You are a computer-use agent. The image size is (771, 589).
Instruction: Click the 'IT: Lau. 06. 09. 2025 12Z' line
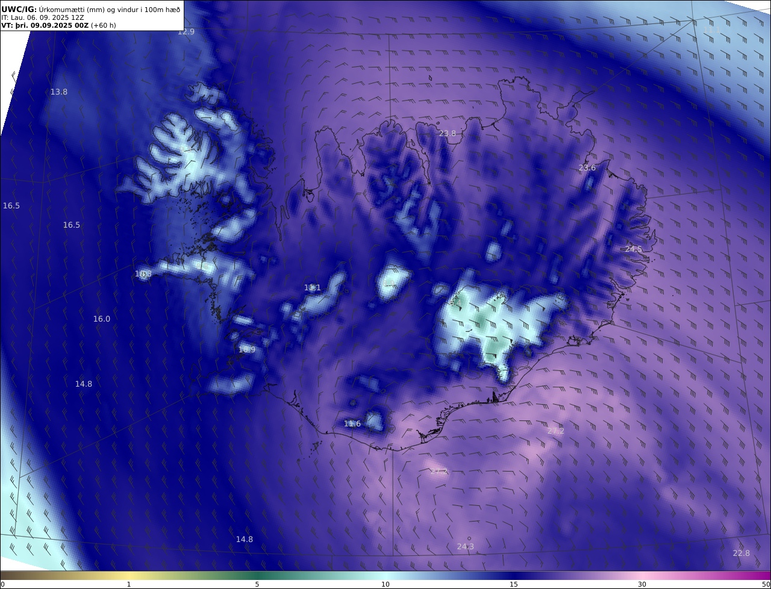click(43, 17)
